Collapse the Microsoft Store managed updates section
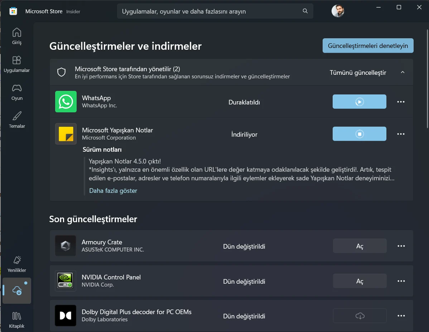Image resolution: width=429 pixels, height=332 pixels. [x=403, y=72]
